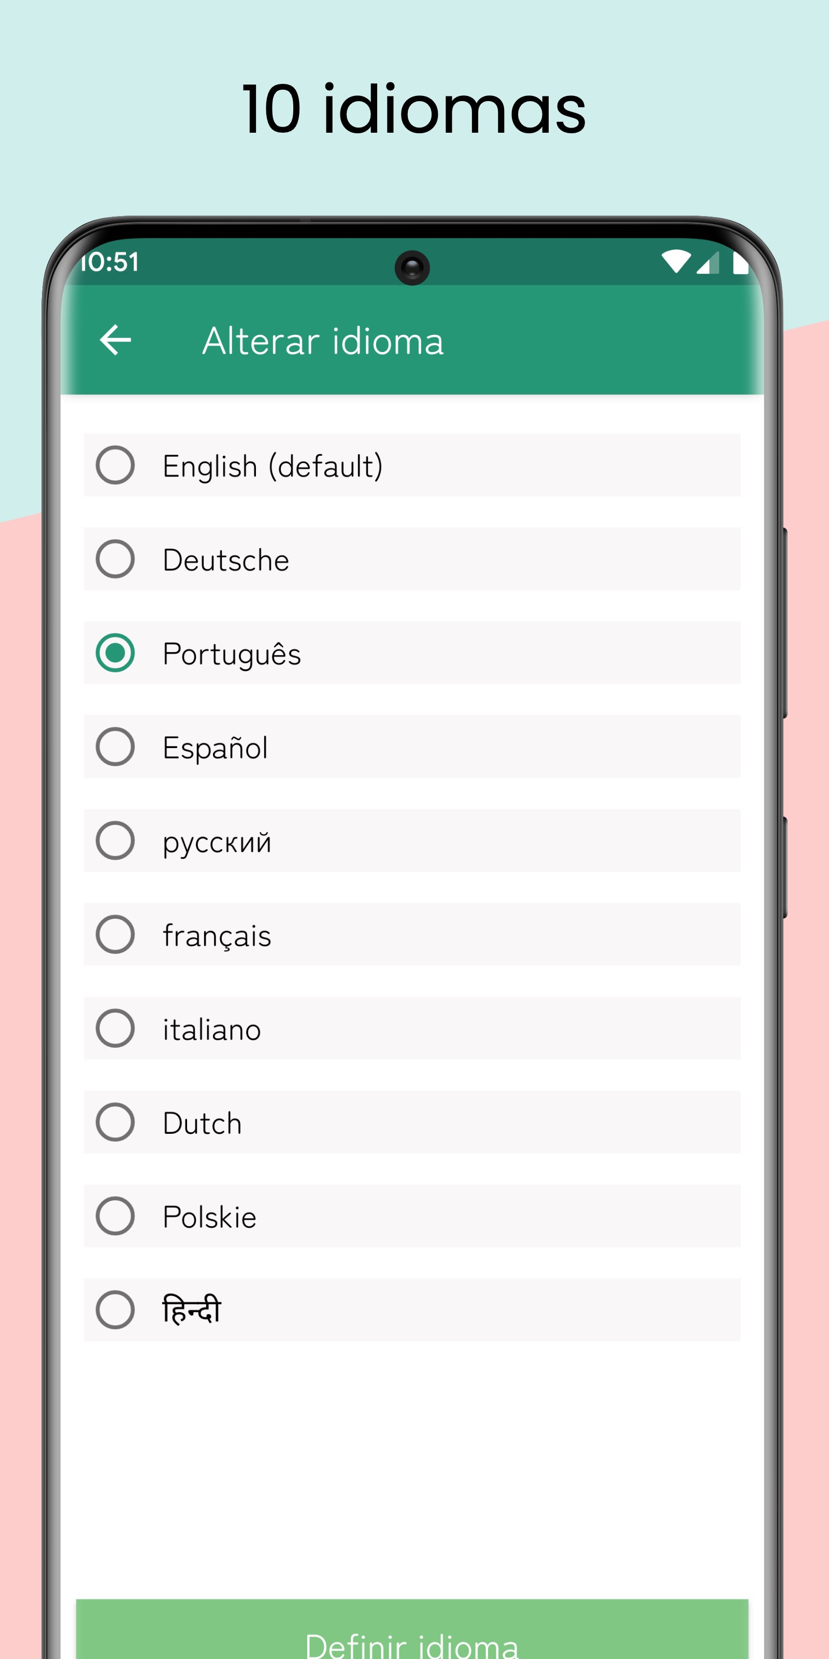Tap the Polskie language label
829x1659 pixels.
209,1217
